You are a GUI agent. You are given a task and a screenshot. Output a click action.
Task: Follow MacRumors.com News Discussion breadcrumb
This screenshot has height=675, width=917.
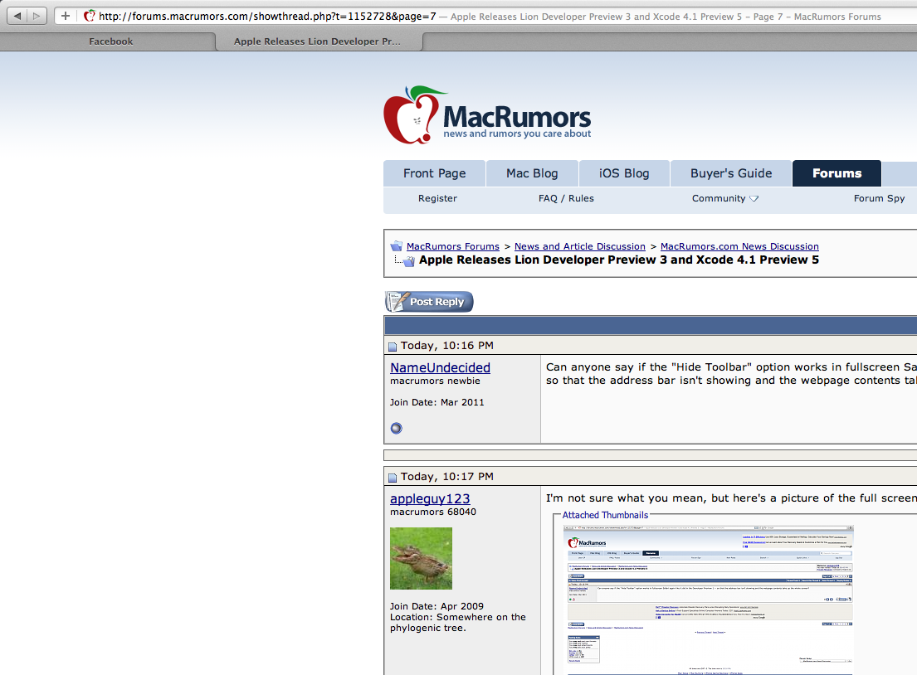739,246
